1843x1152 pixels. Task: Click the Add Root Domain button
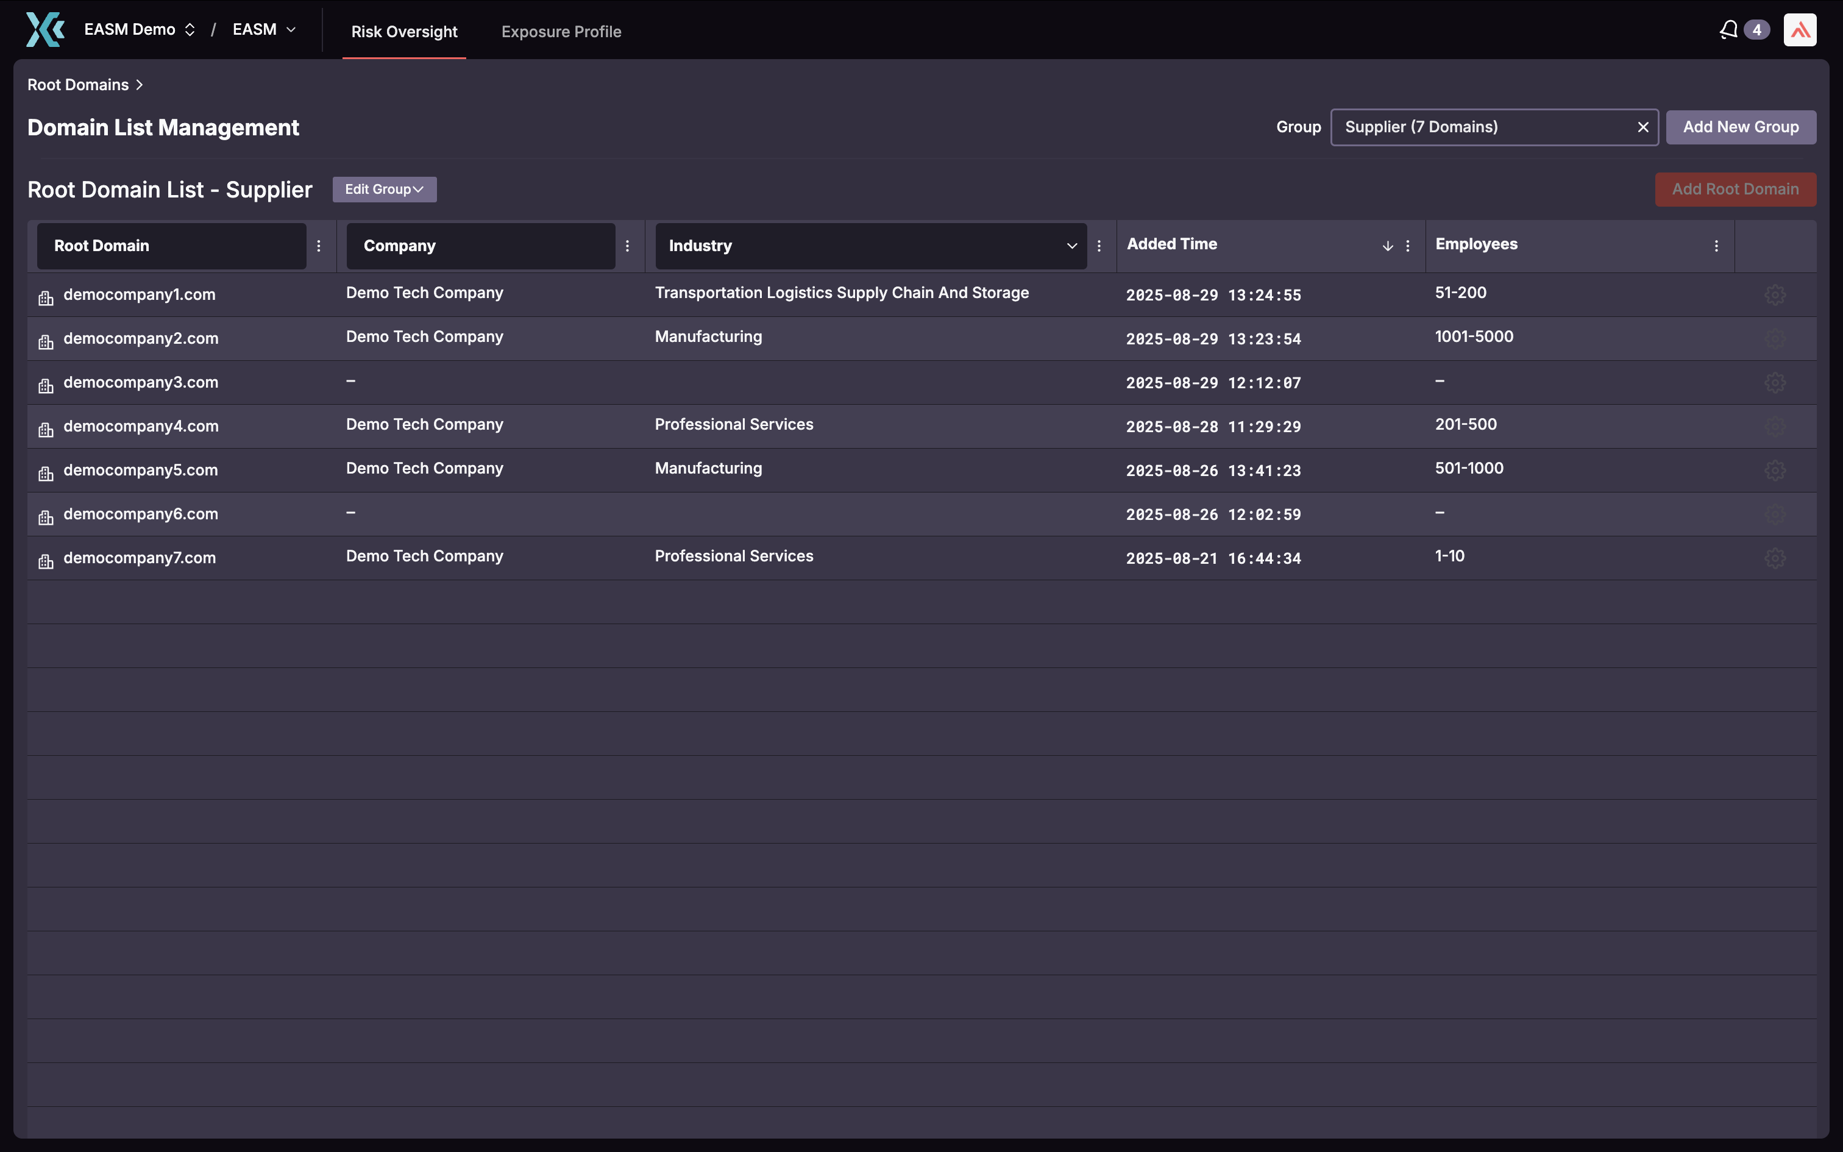[1736, 189]
